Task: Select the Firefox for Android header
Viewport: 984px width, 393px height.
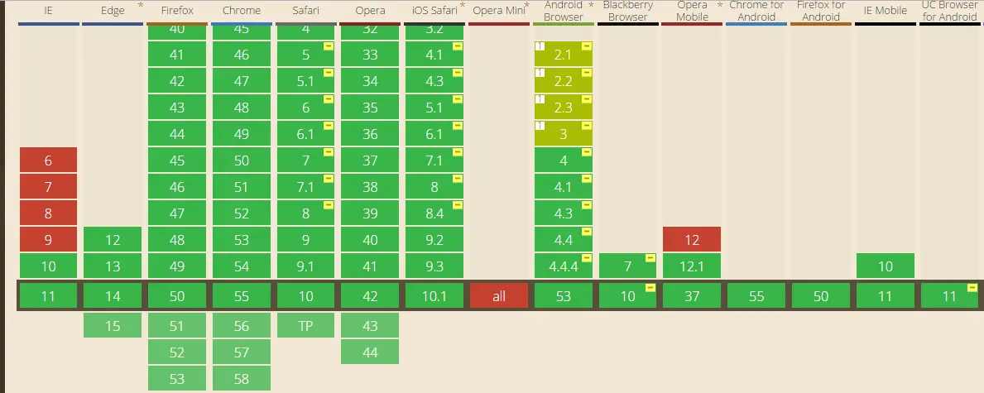Action: pyautogui.click(x=821, y=11)
